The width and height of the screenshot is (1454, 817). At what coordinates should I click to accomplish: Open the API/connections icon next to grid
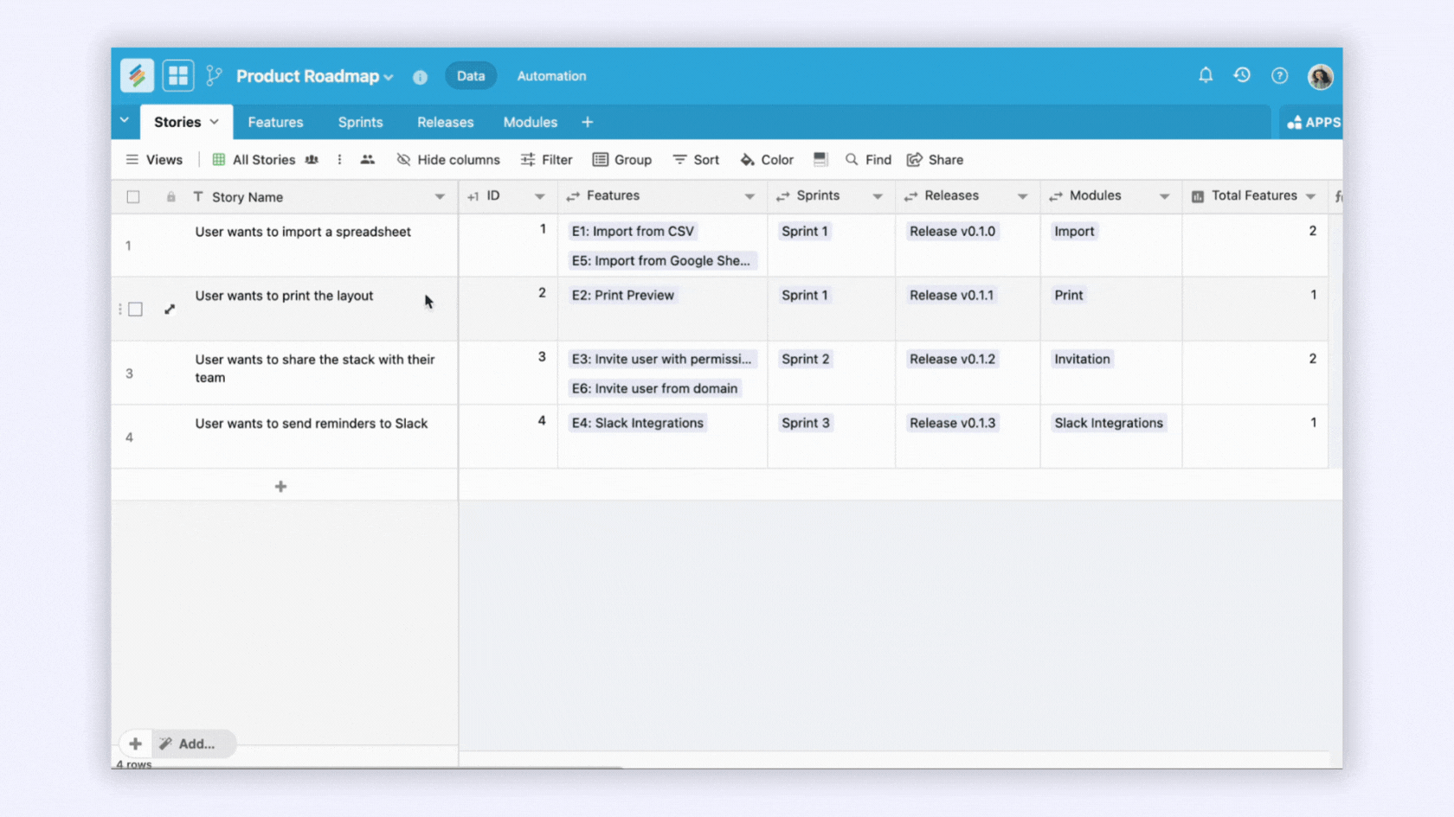coord(214,75)
